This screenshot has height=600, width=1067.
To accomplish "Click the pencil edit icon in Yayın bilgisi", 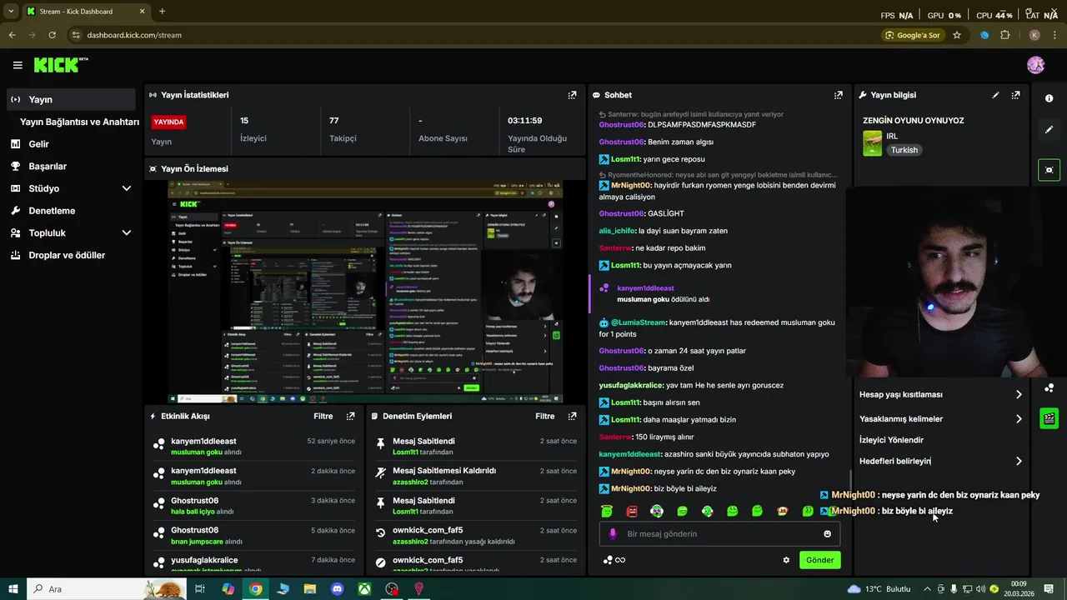I will coord(995,95).
